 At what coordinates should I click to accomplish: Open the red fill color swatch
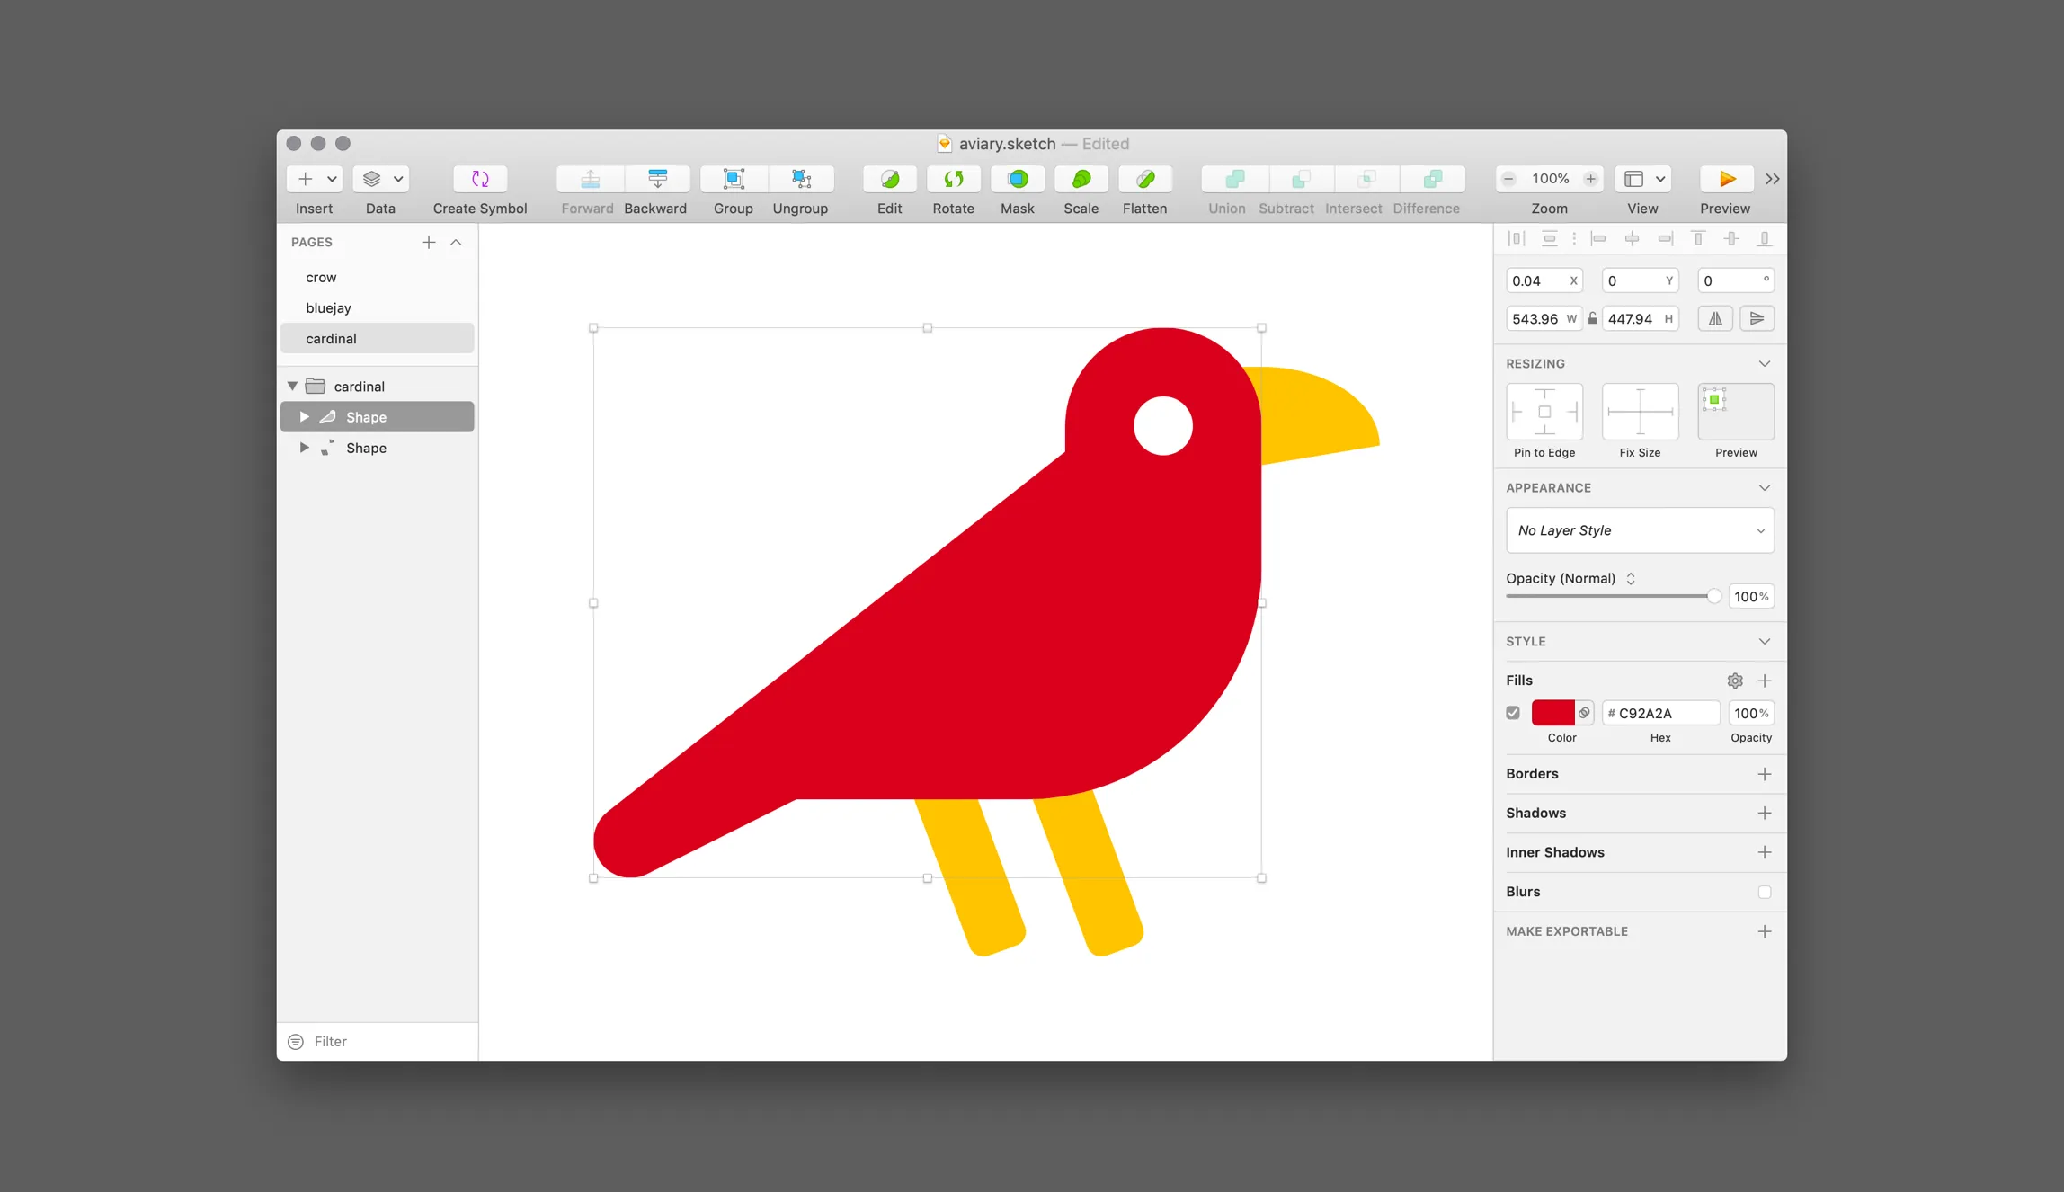coord(1555,712)
